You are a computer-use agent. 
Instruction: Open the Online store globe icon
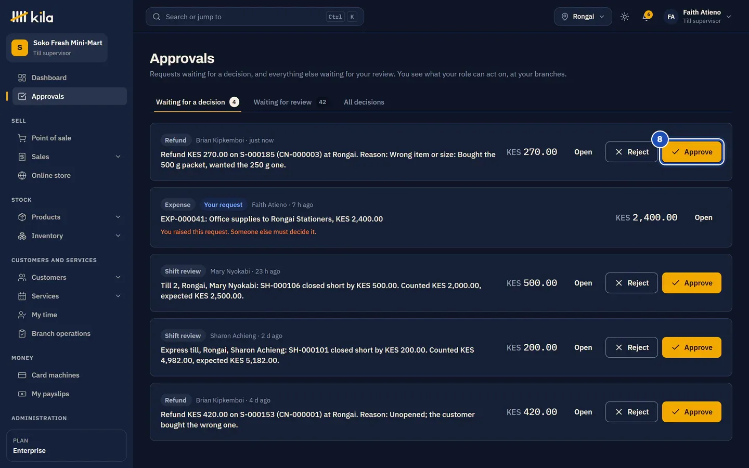tap(22, 175)
